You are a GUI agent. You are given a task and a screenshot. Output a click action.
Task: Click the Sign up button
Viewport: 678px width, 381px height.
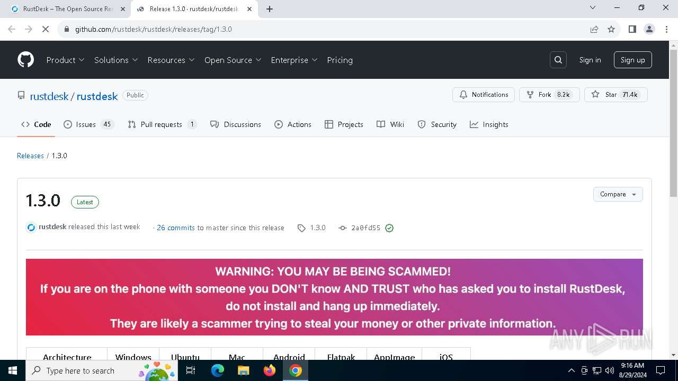click(x=633, y=60)
